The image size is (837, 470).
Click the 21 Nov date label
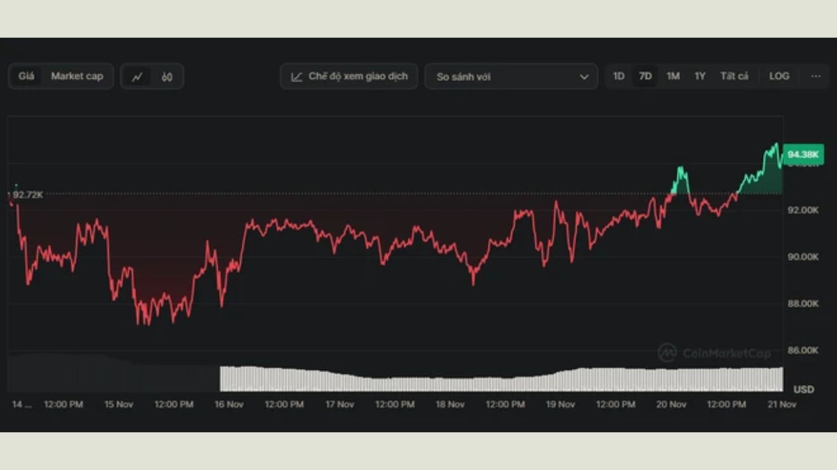[781, 405]
